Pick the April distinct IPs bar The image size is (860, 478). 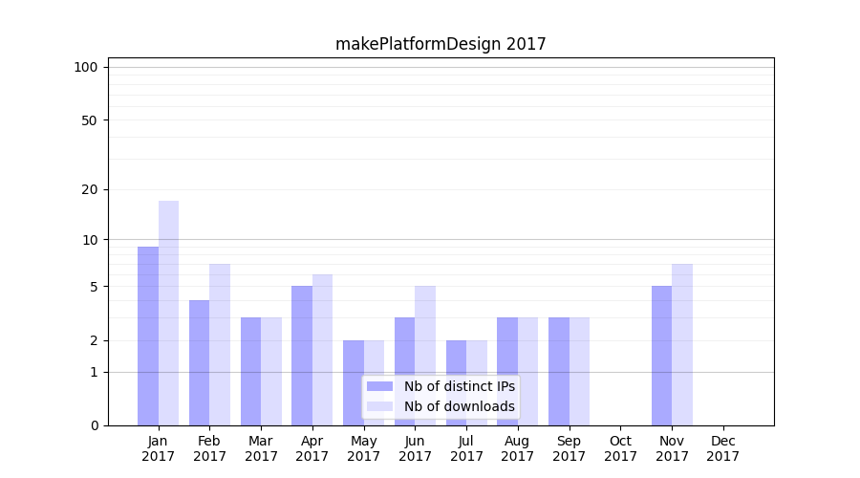pos(302,355)
